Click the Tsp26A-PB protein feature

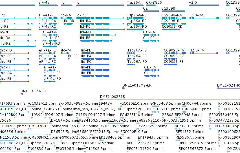click(131, 53)
